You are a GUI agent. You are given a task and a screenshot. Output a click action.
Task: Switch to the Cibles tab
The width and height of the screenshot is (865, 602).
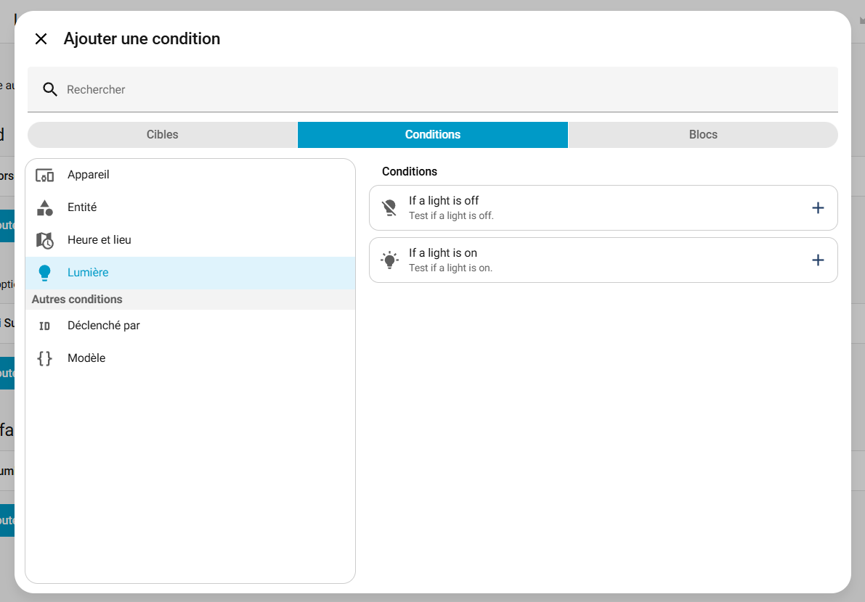(162, 135)
